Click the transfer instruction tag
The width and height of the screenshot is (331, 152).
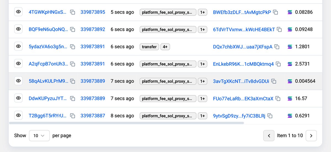tap(149, 47)
